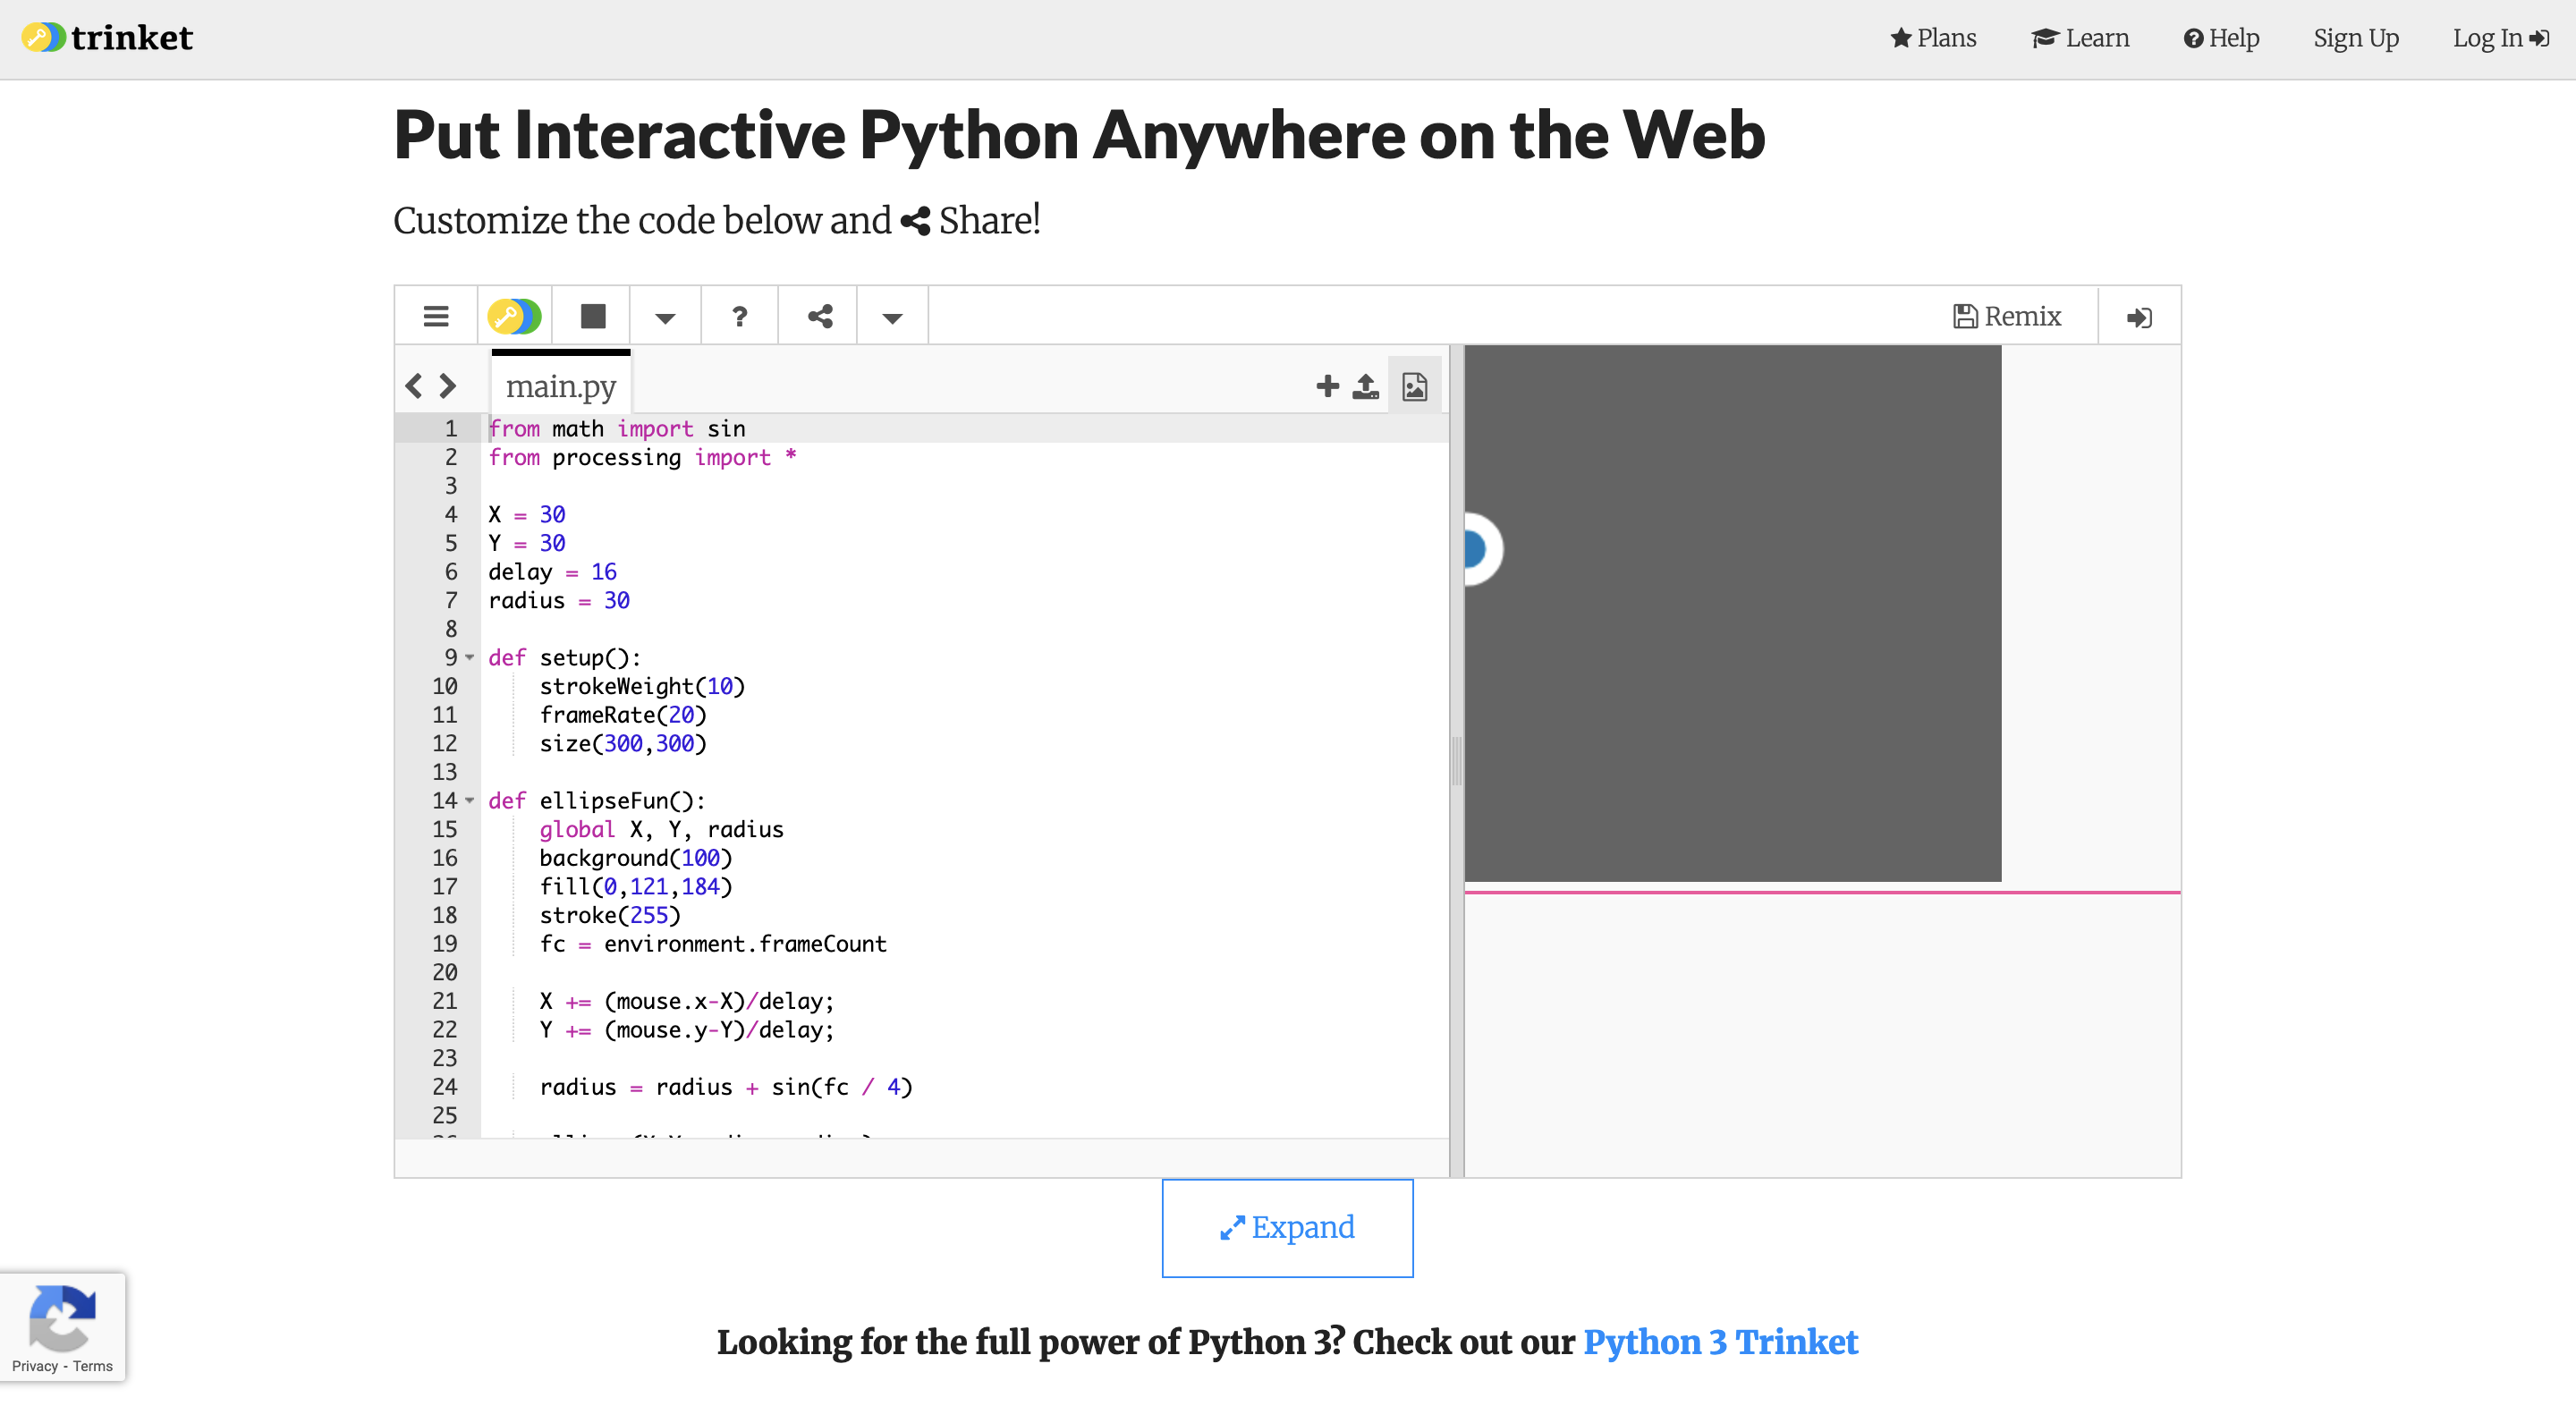
Task: Click the code line 'strokeWeight(10)'
Action: point(642,687)
